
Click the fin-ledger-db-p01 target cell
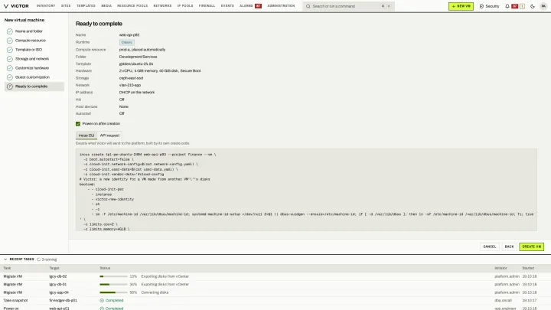pyautogui.click(x=63, y=301)
